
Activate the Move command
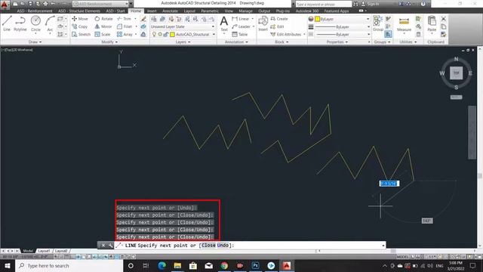80,19
